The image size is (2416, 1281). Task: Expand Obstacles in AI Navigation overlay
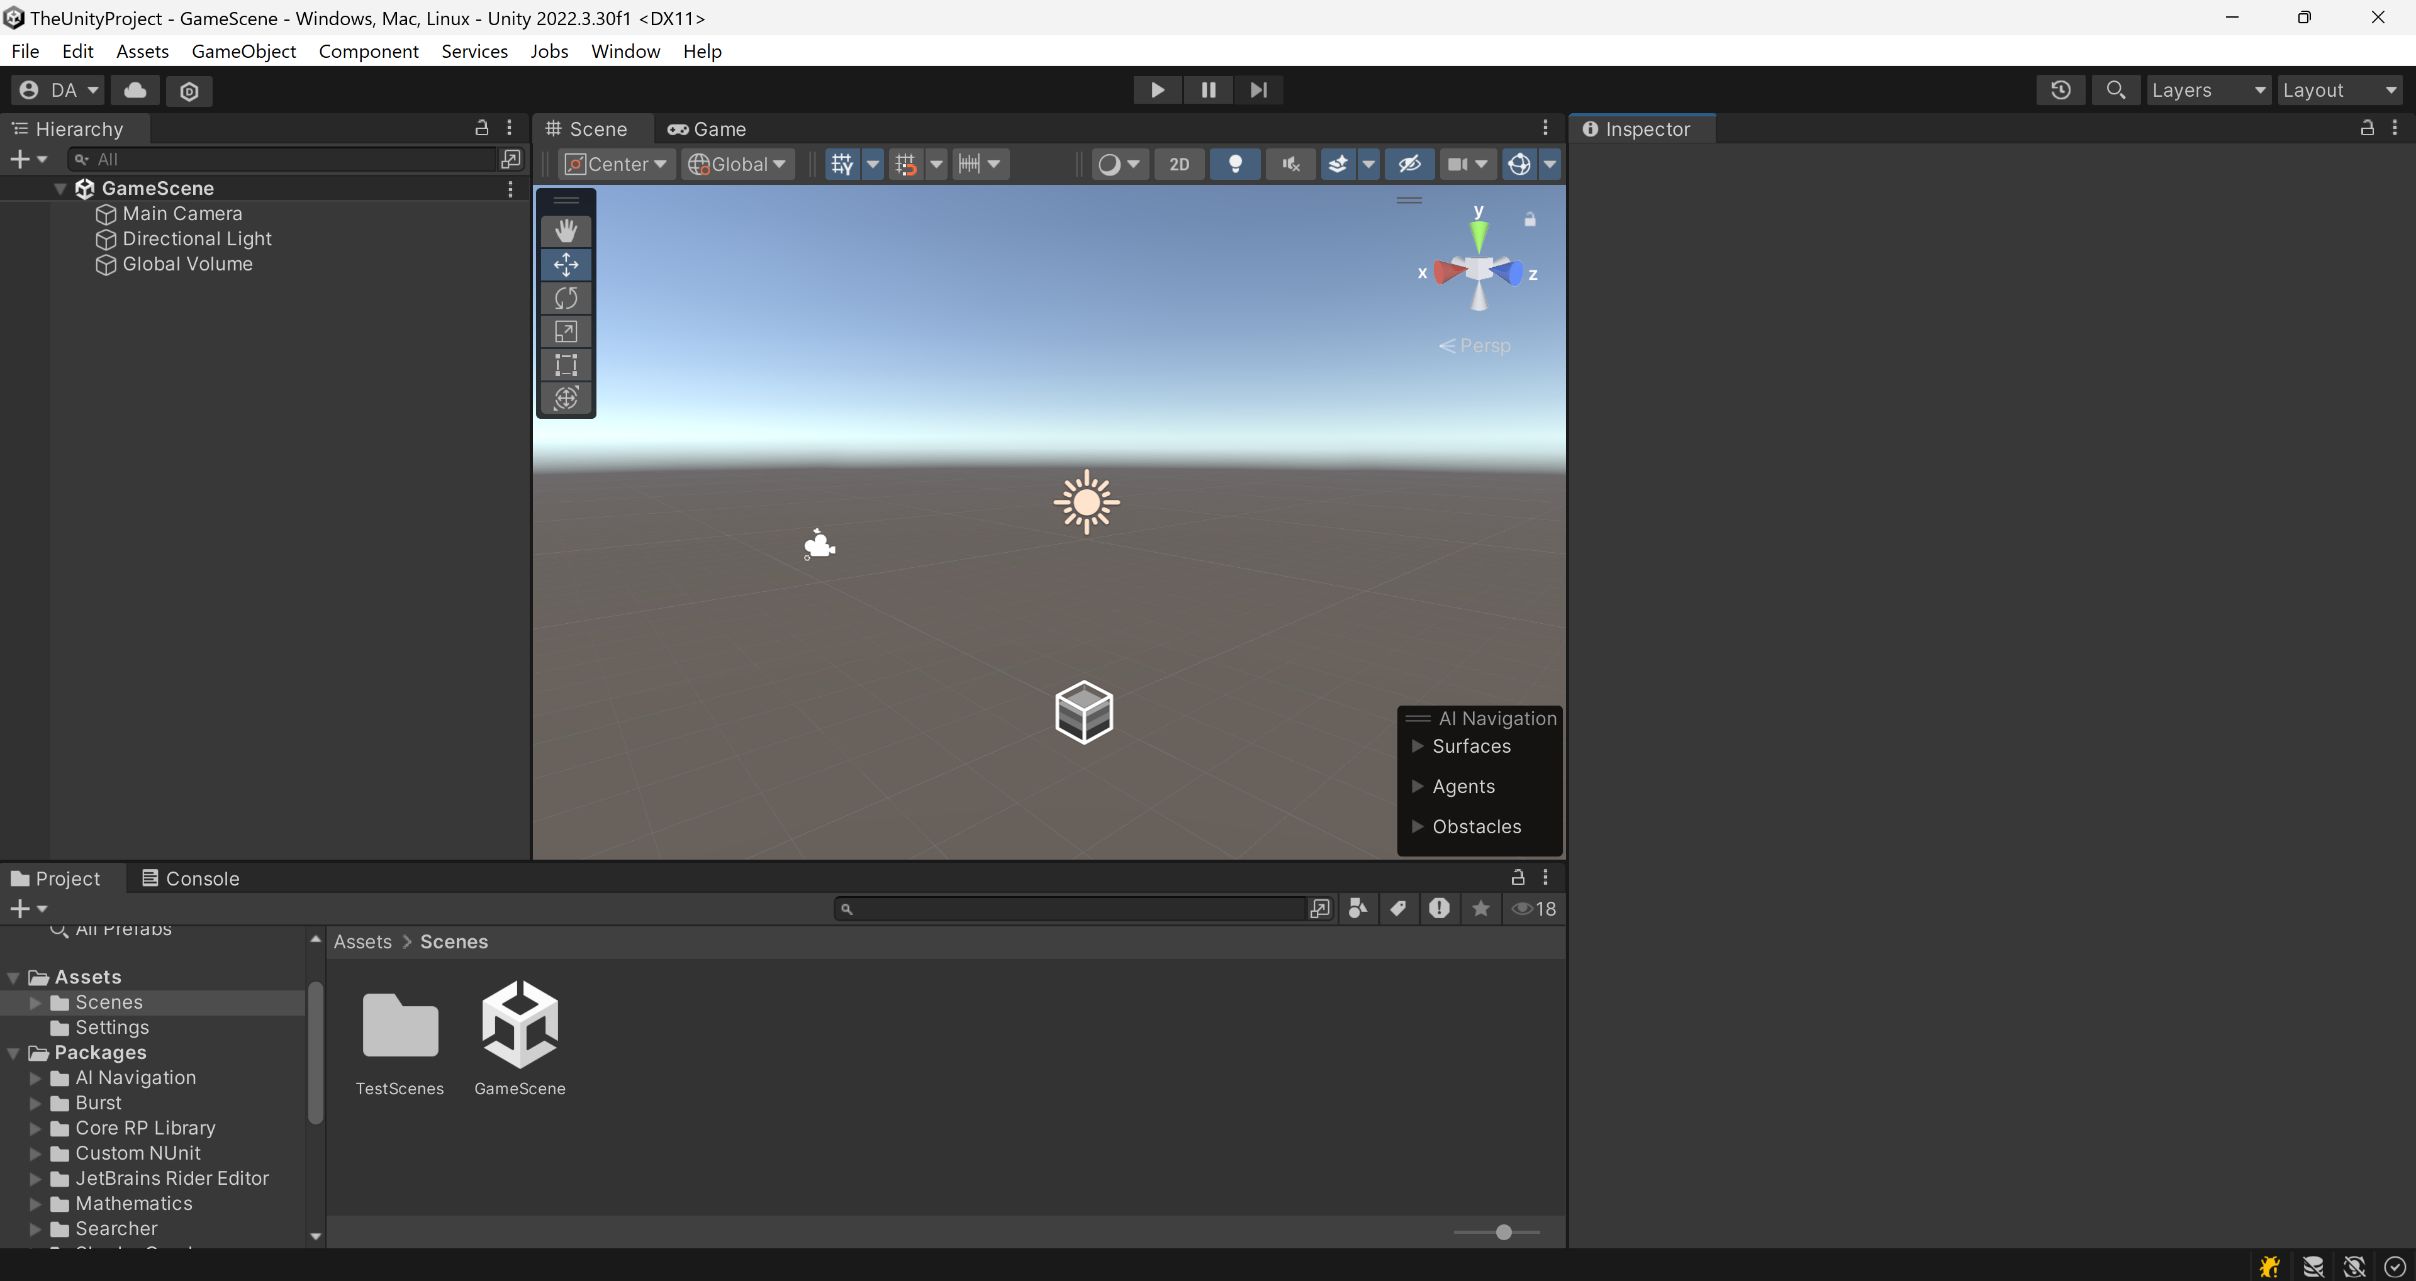pyautogui.click(x=1417, y=826)
